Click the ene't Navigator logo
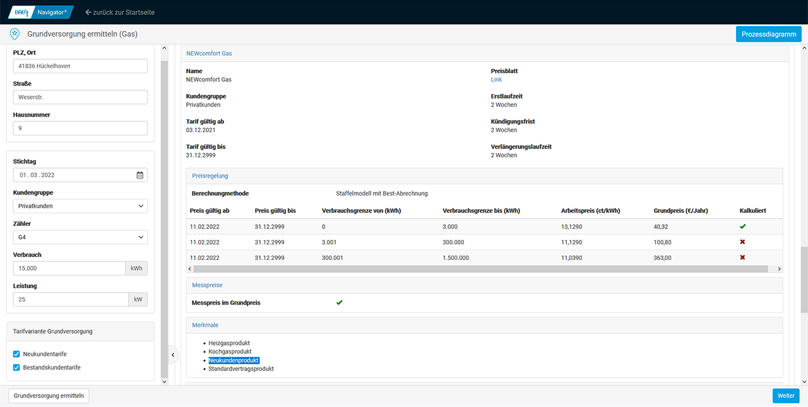Viewport: 808px width, 407px height. coord(41,12)
